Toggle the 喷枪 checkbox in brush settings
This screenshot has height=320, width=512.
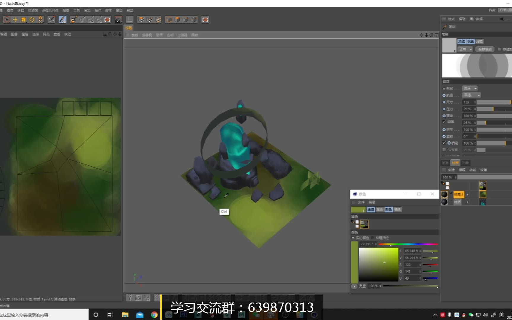(x=444, y=143)
